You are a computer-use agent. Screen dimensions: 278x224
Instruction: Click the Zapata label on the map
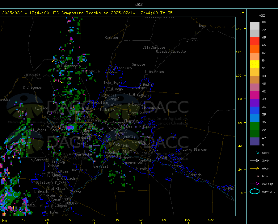(x=76, y=192)
